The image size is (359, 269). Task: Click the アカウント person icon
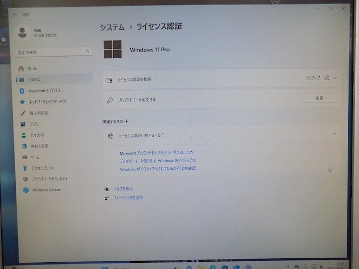click(x=24, y=135)
